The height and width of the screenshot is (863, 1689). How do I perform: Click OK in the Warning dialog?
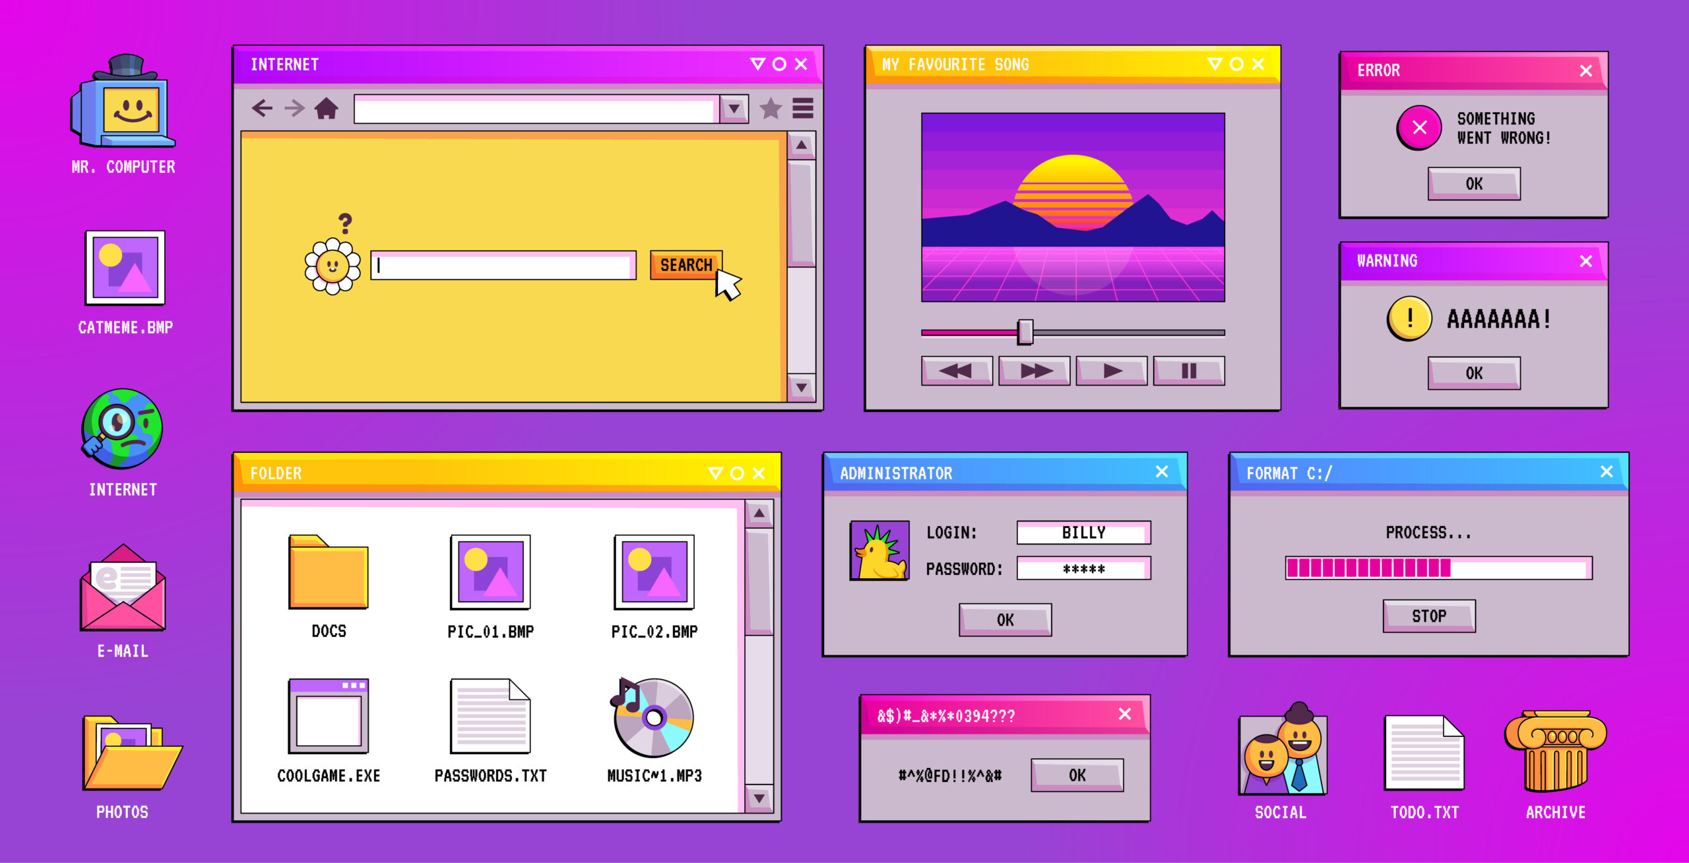1474,373
